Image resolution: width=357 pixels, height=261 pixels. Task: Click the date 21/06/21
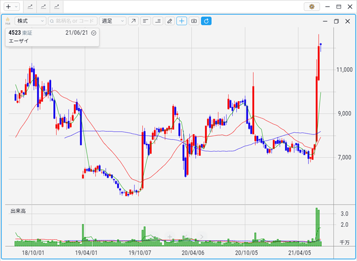[77, 33]
